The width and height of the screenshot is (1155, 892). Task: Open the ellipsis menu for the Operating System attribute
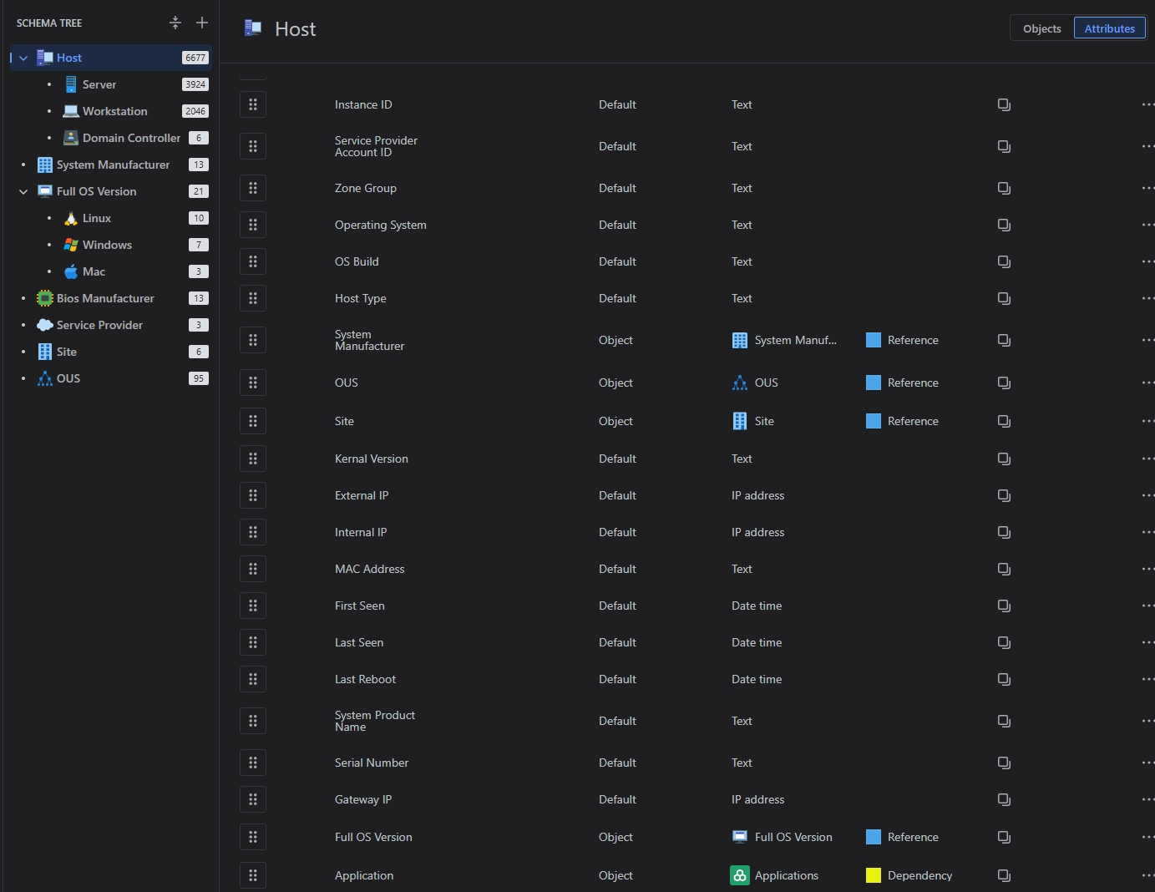click(1148, 224)
